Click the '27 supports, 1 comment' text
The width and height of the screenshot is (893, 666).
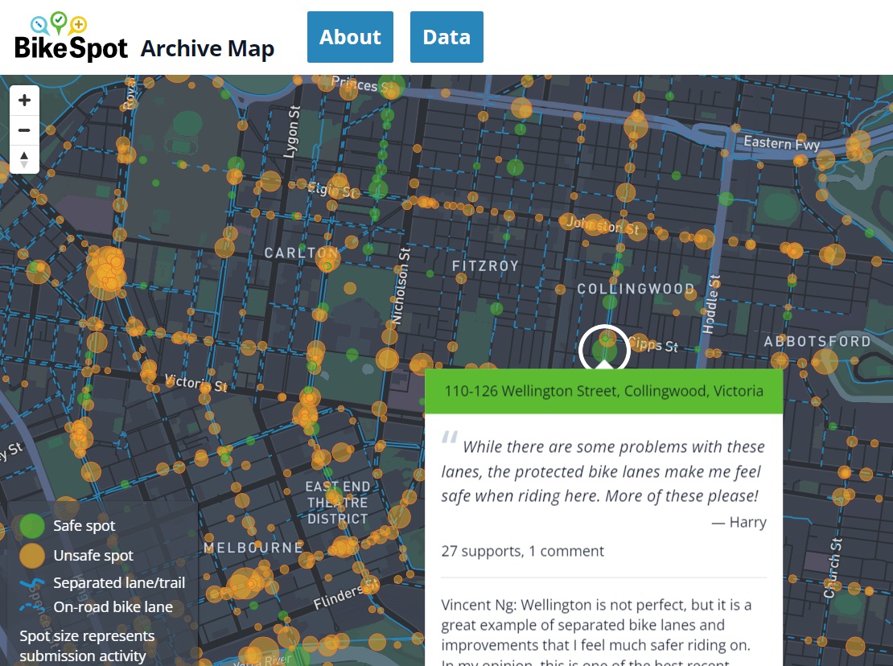pos(522,551)
